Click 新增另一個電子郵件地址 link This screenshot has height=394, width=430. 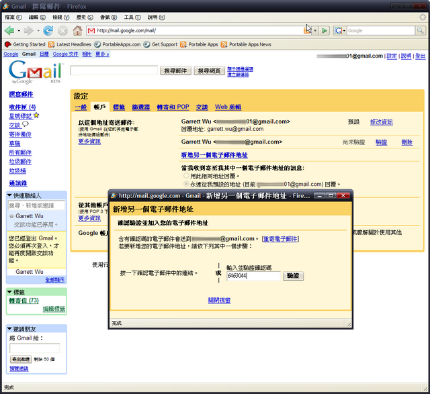214,155
